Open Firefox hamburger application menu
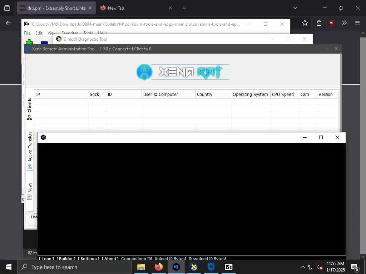The image size is (366, 274). [x=357, y=23]
